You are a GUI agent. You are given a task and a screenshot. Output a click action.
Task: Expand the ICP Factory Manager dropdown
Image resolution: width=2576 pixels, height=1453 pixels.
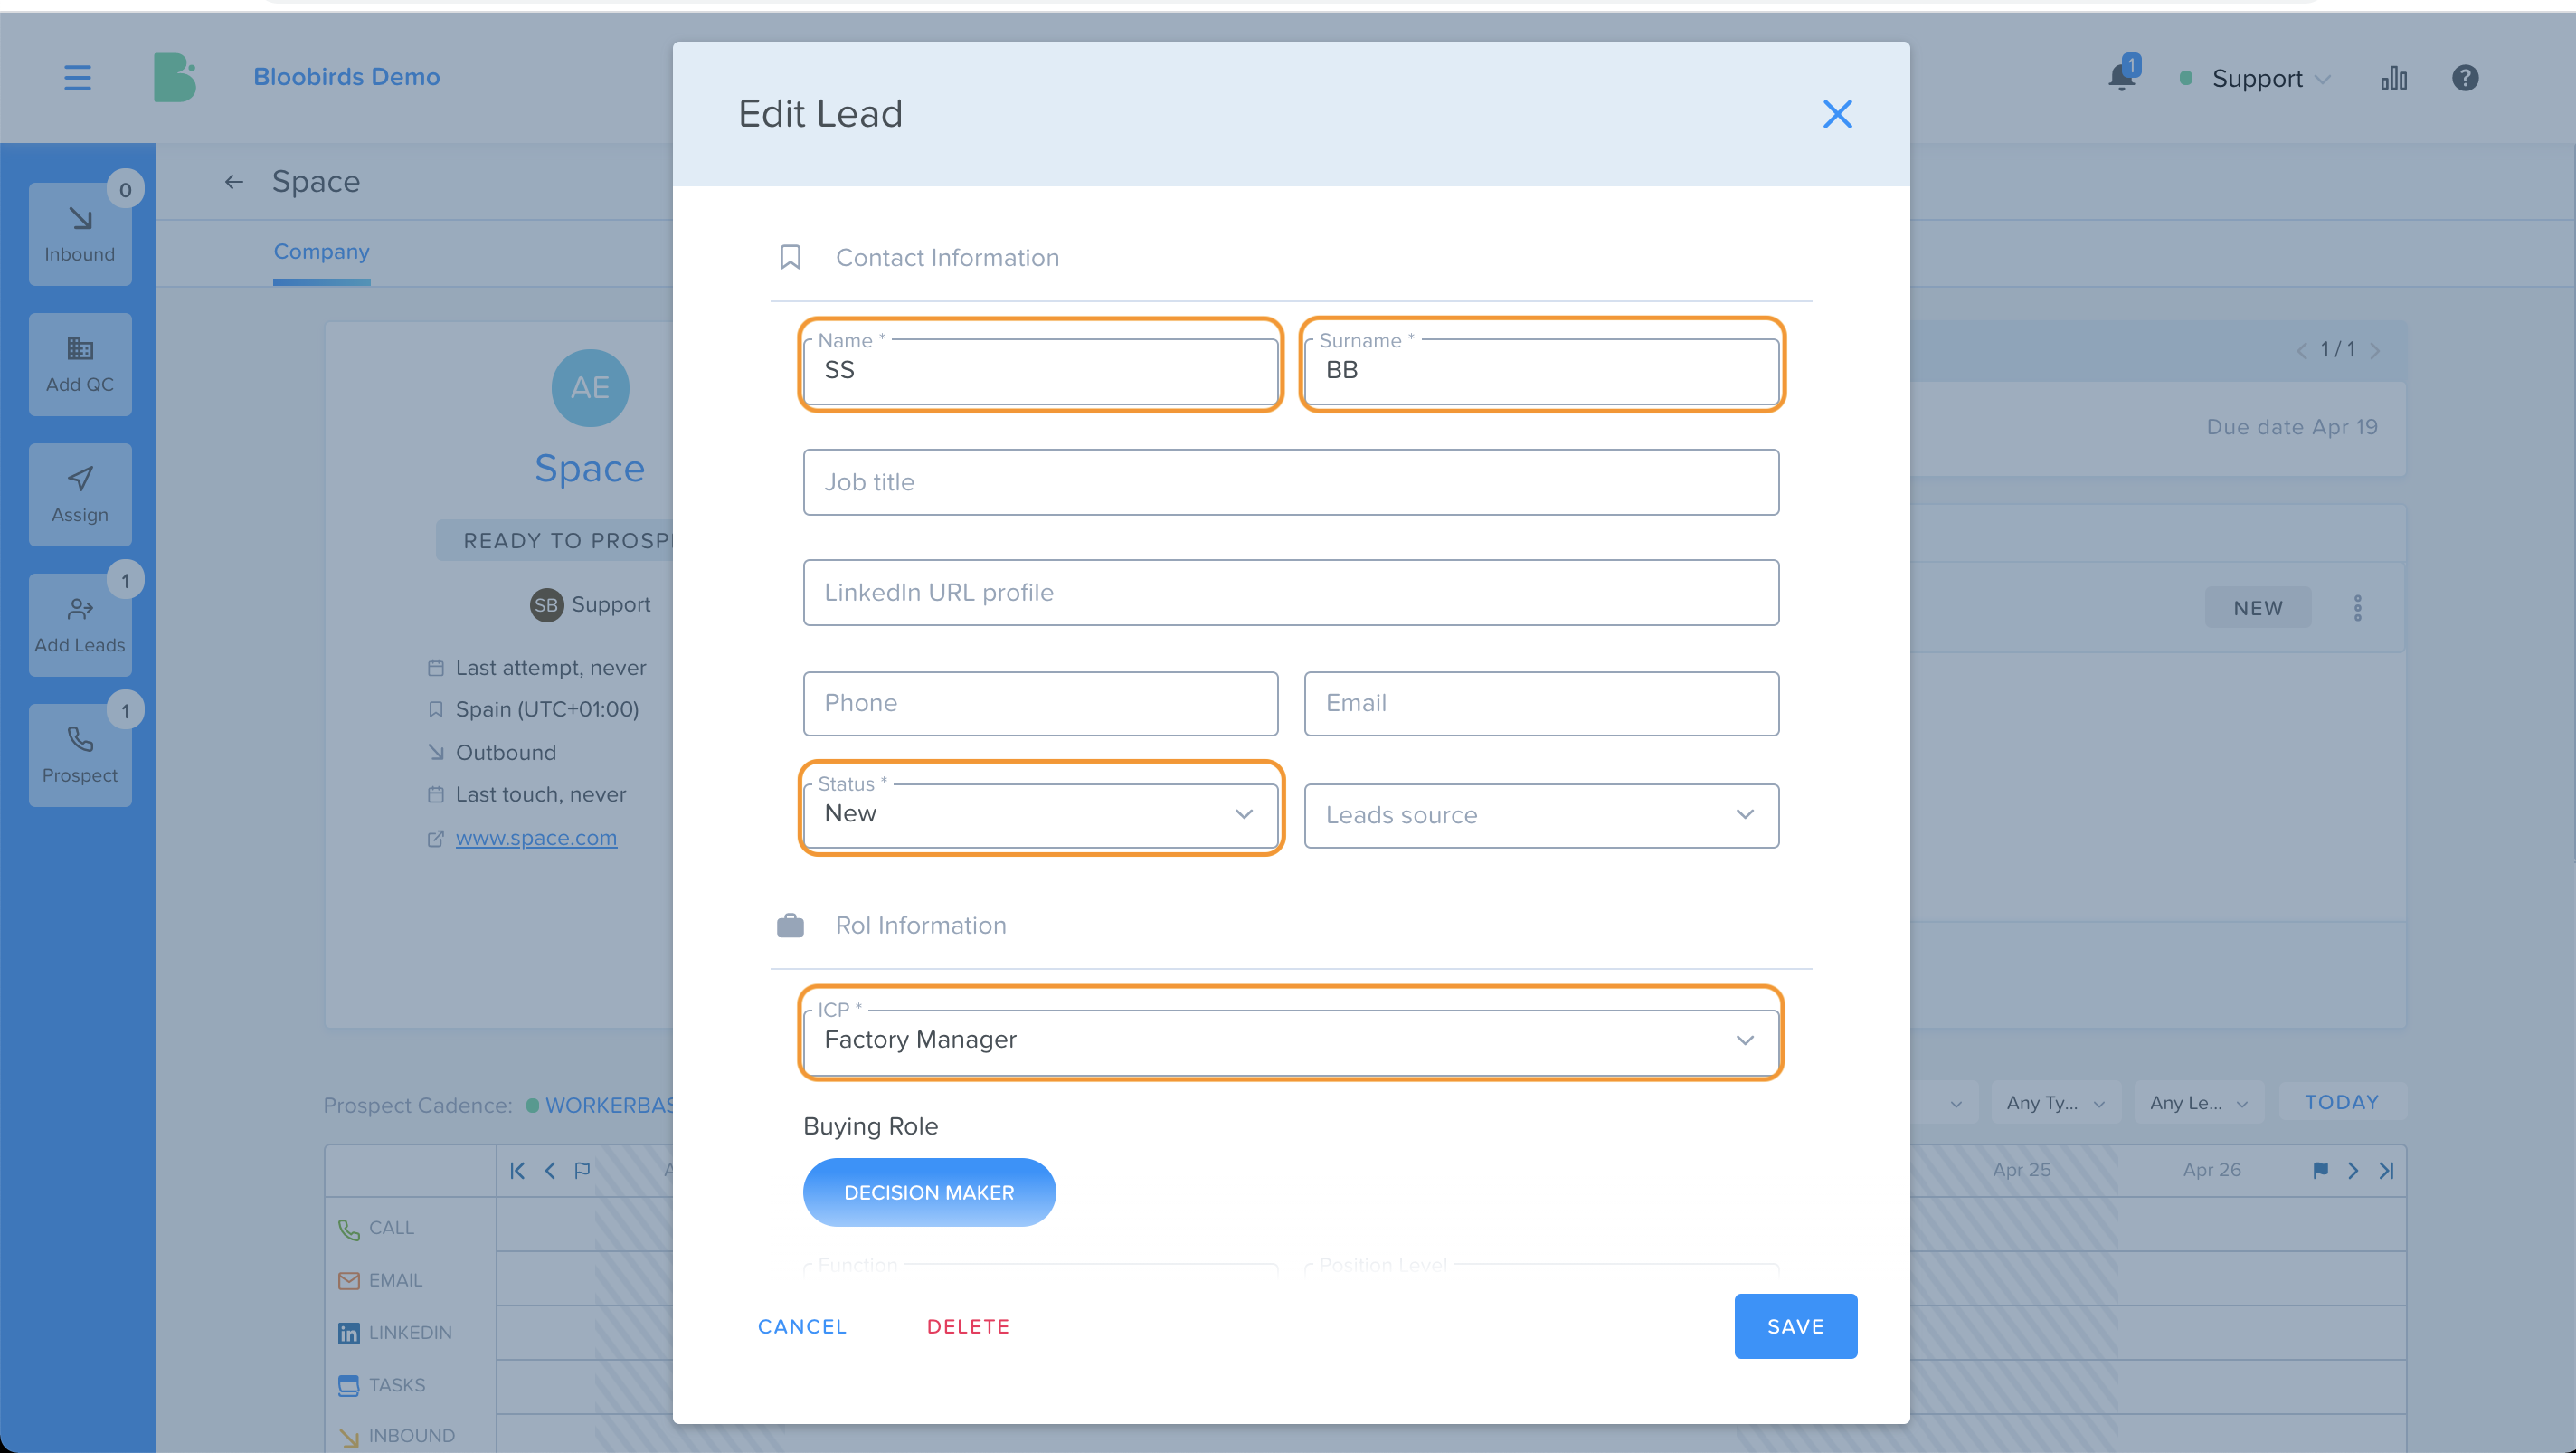coord(1291,1040)
